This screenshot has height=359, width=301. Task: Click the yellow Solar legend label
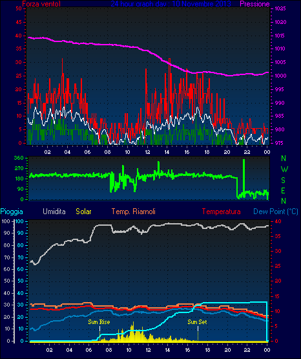pos(83,212)
